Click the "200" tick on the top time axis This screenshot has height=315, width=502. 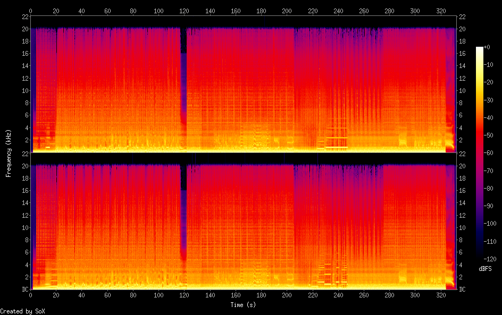(x=287, y=11)
